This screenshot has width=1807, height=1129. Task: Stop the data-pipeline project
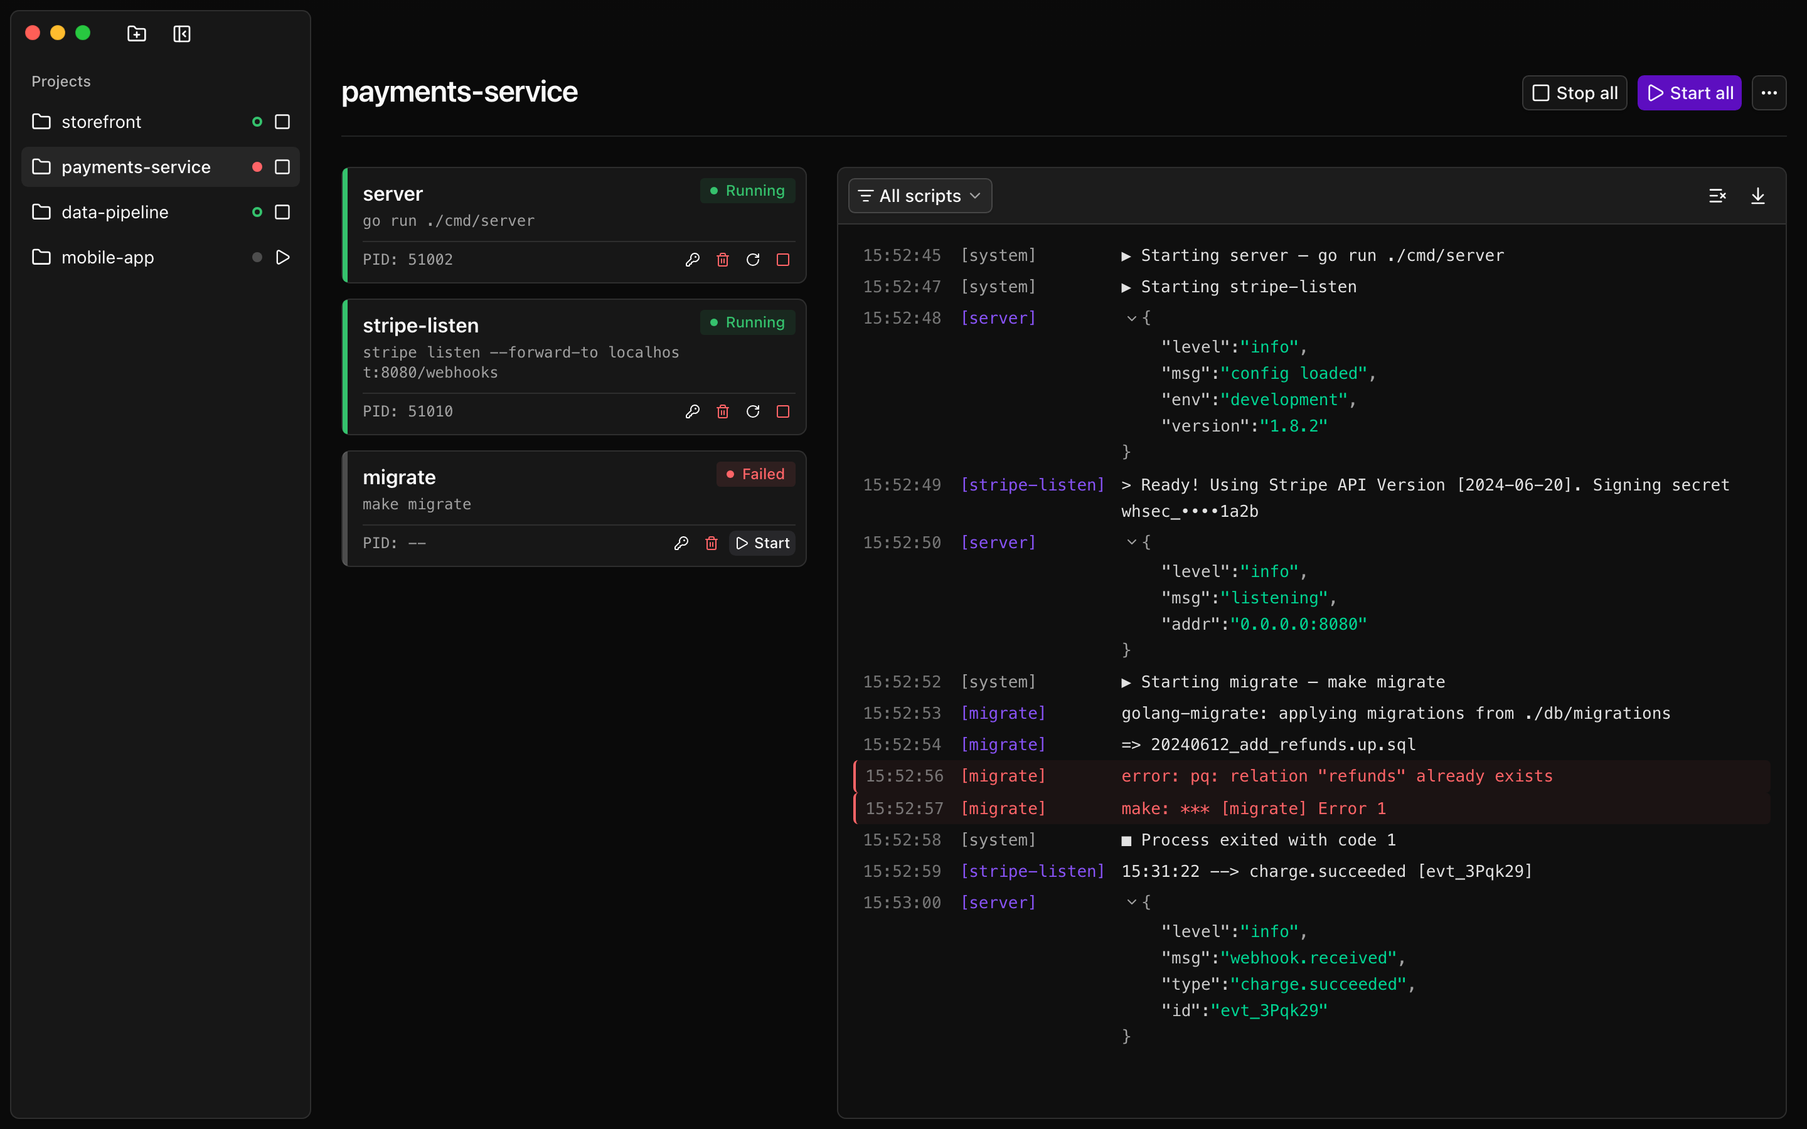tap(282, 212)
